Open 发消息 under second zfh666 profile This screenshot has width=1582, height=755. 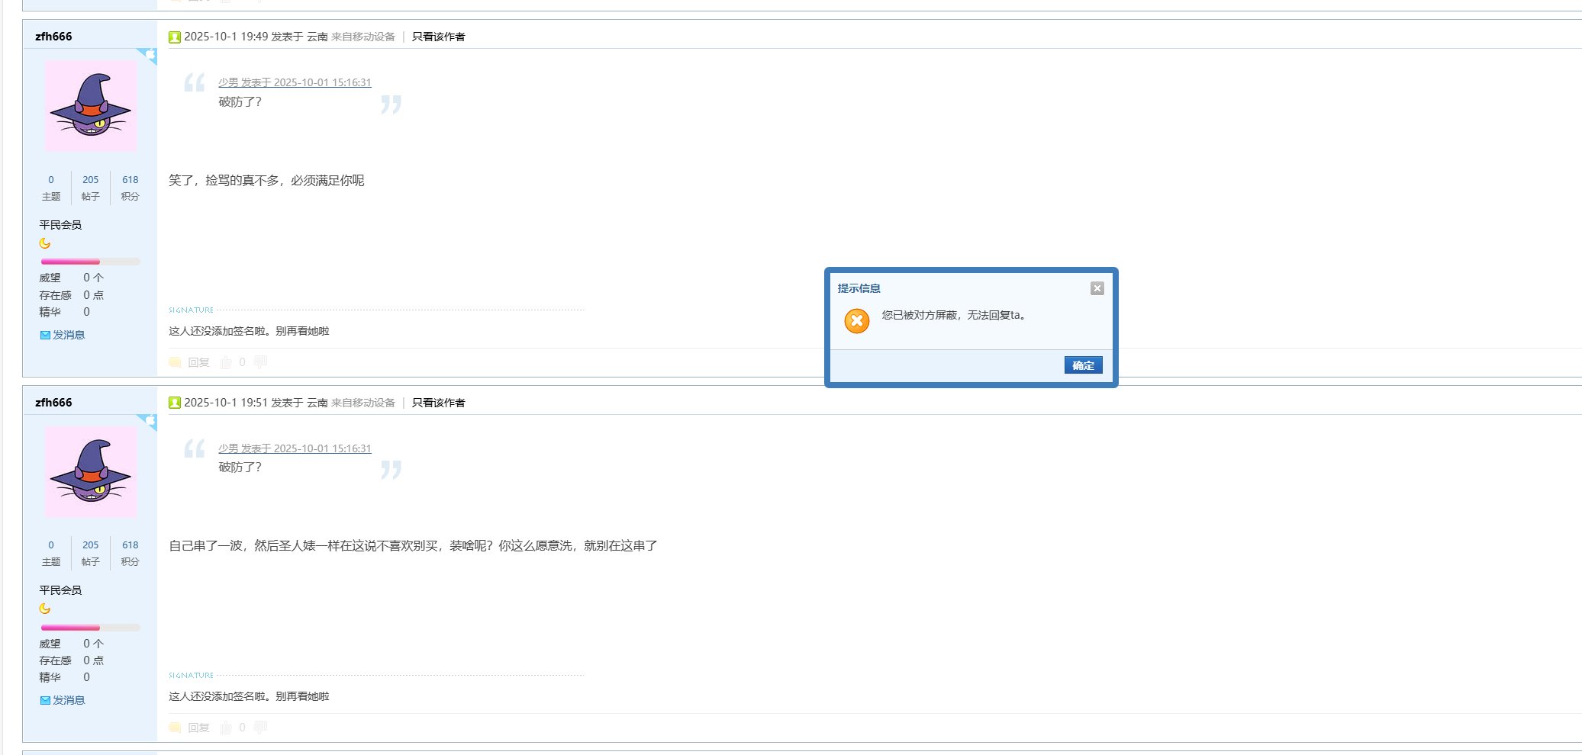[x=68, y=700]
